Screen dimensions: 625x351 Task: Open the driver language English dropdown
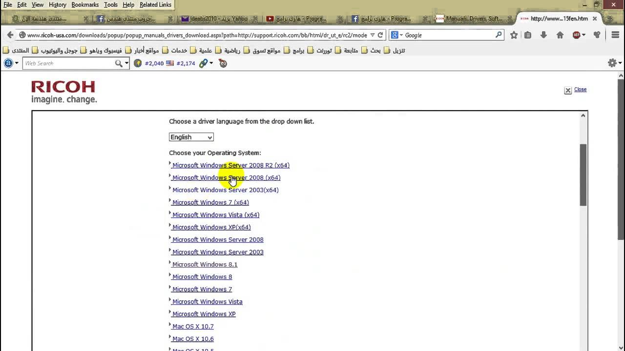pyautogui.click(x=191, y=137)
